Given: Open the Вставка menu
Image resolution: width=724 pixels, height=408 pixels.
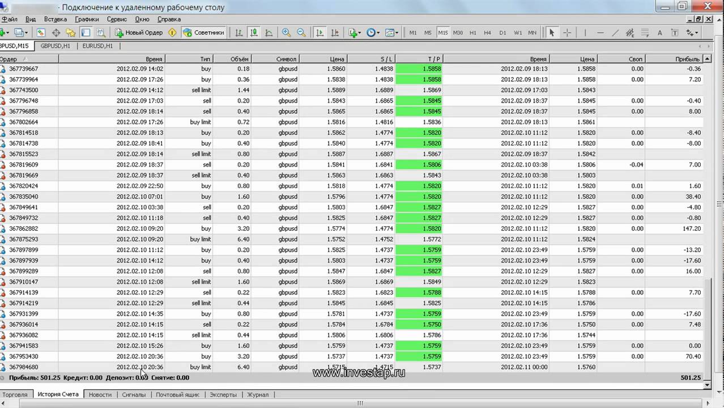Looking at the screenshot, I should 56,19.
